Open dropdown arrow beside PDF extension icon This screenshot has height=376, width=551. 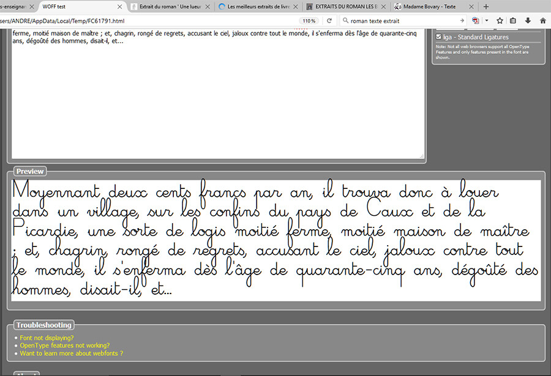coord(487,21)
